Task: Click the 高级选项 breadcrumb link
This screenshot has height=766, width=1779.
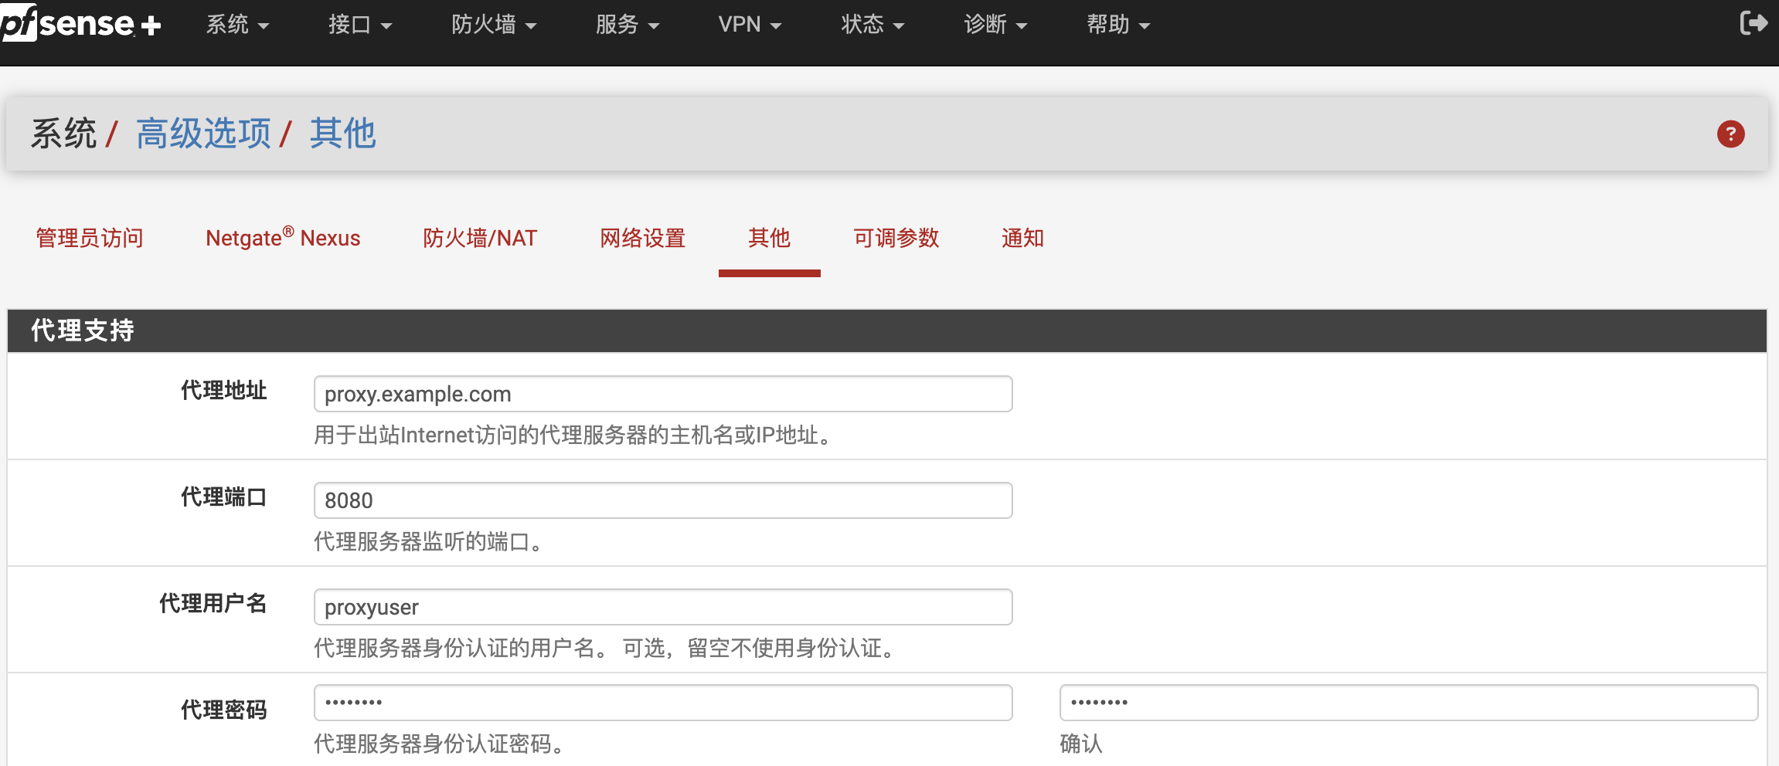Action: 203,134
